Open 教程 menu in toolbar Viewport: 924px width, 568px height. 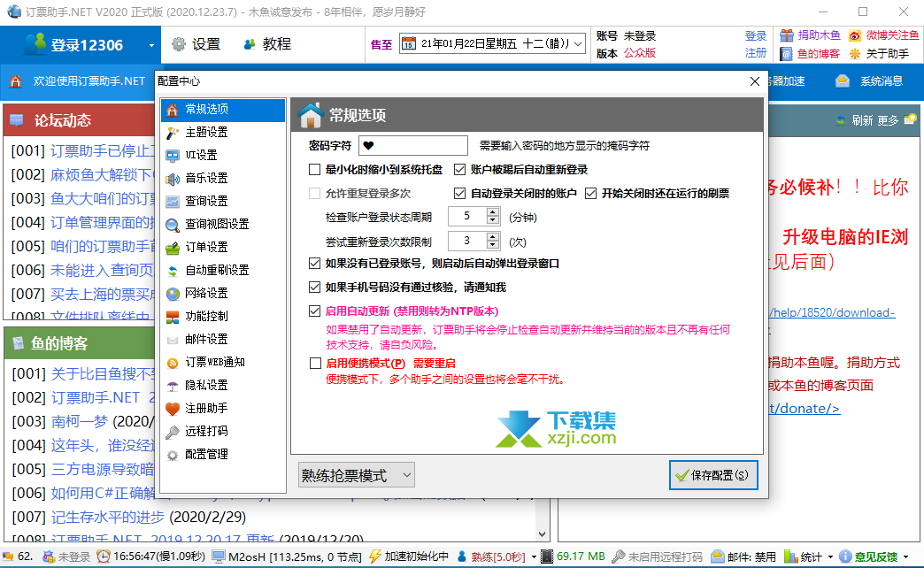tap(267, 44)
